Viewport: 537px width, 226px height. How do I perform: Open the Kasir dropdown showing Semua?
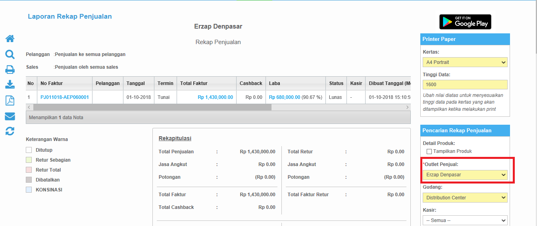point(465,220)
